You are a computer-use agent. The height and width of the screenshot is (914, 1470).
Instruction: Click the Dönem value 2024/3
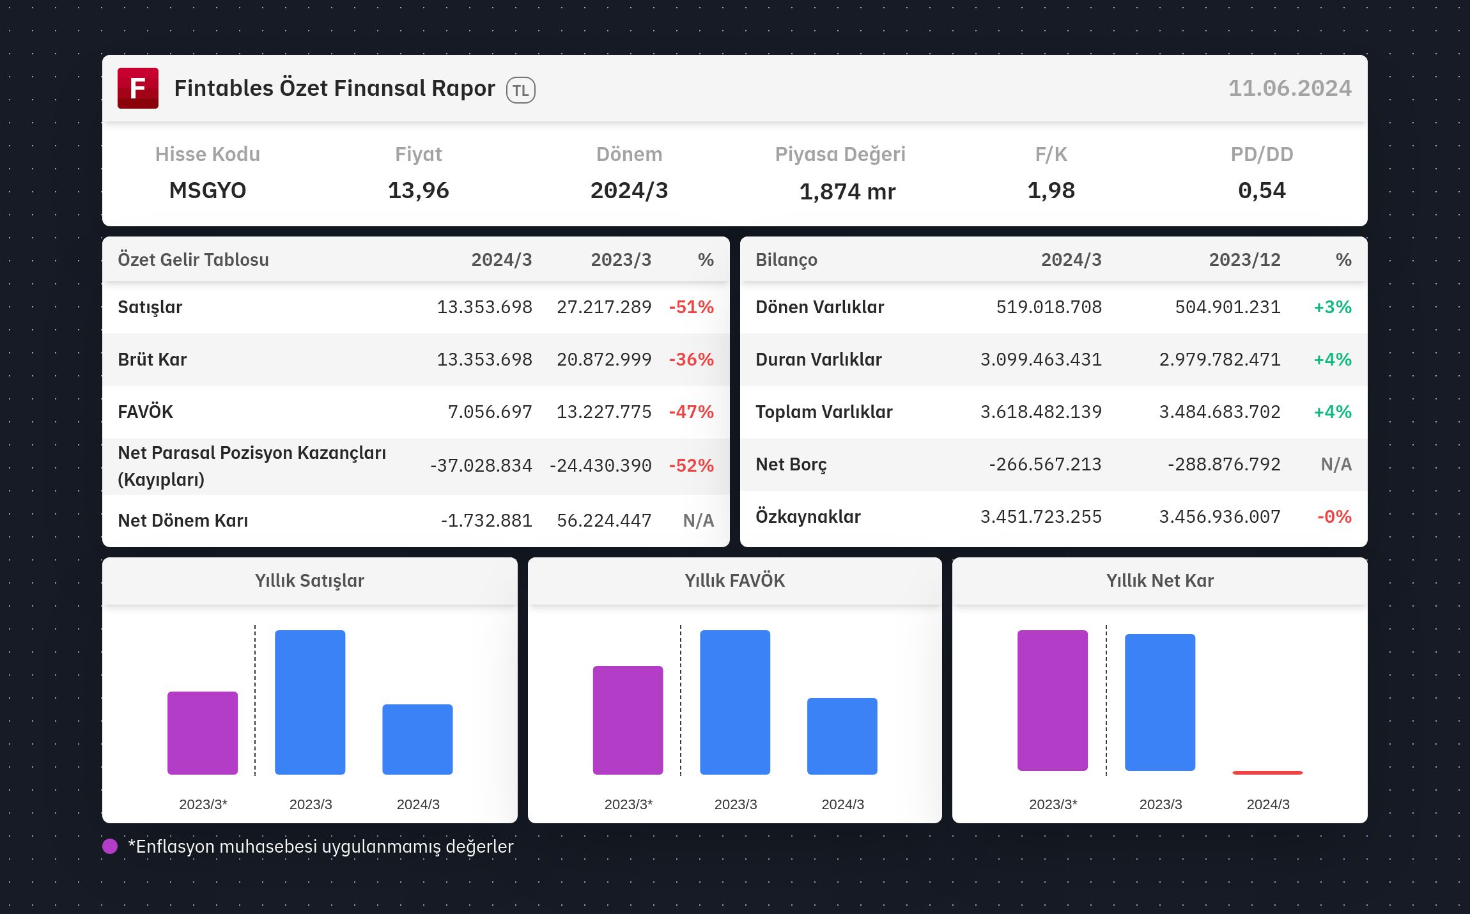pos(629,190)
